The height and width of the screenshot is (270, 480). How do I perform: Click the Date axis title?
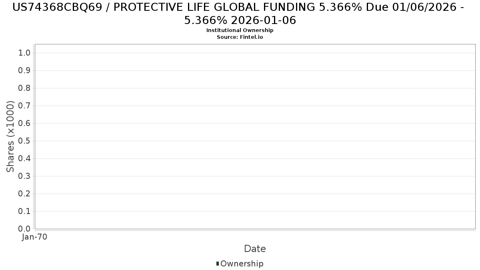[x=255, y=249]
